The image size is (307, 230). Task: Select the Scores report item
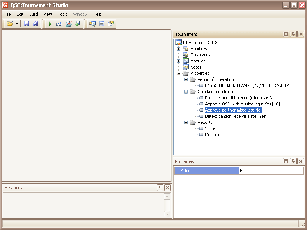coord(211,128)
